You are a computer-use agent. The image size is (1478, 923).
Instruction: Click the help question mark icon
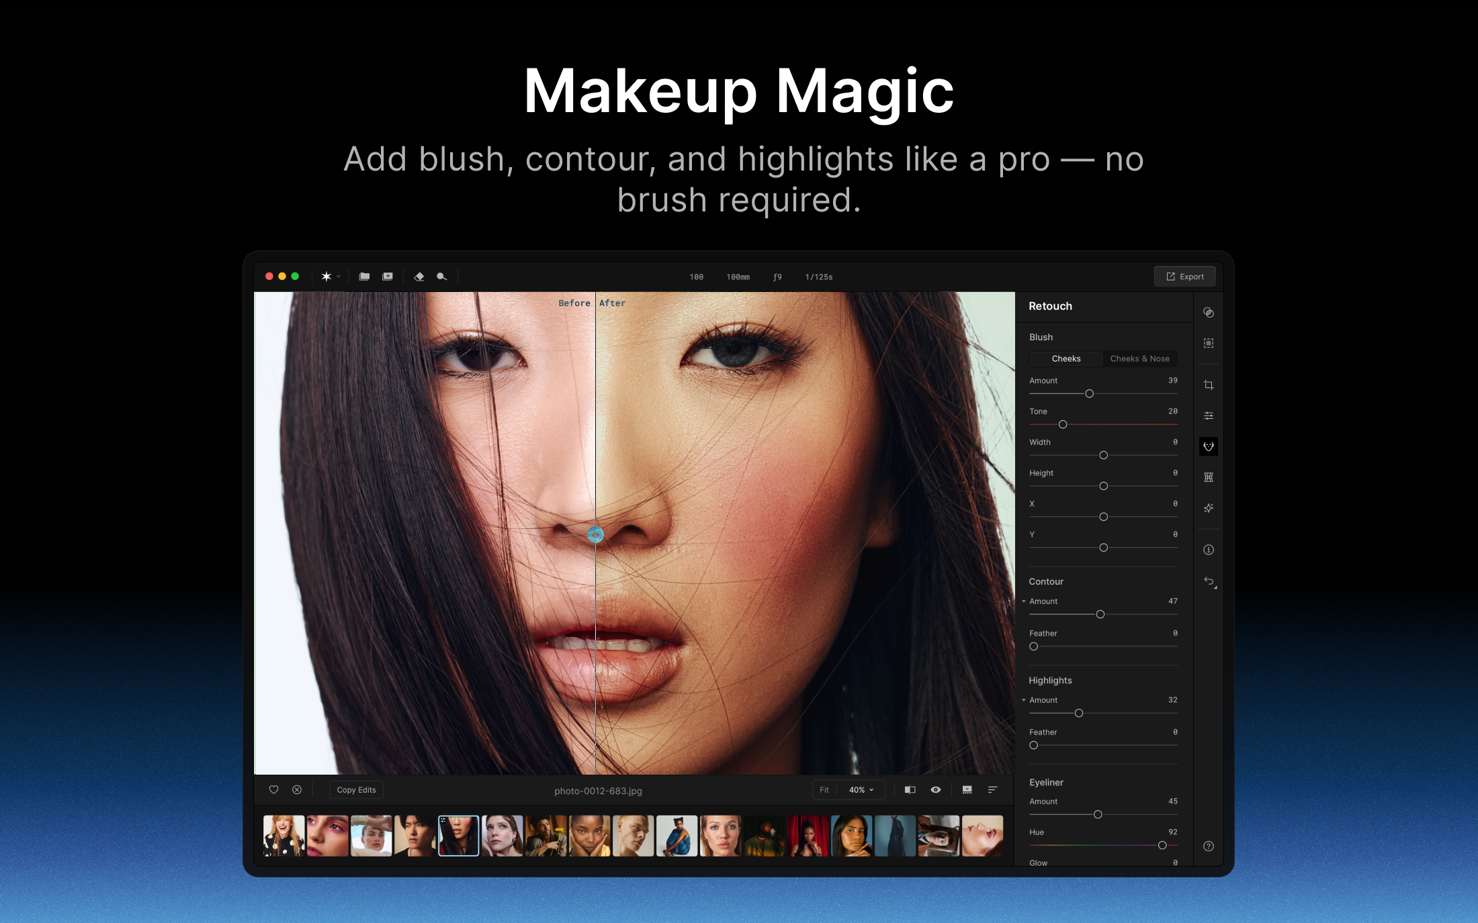click(1208, 846)
